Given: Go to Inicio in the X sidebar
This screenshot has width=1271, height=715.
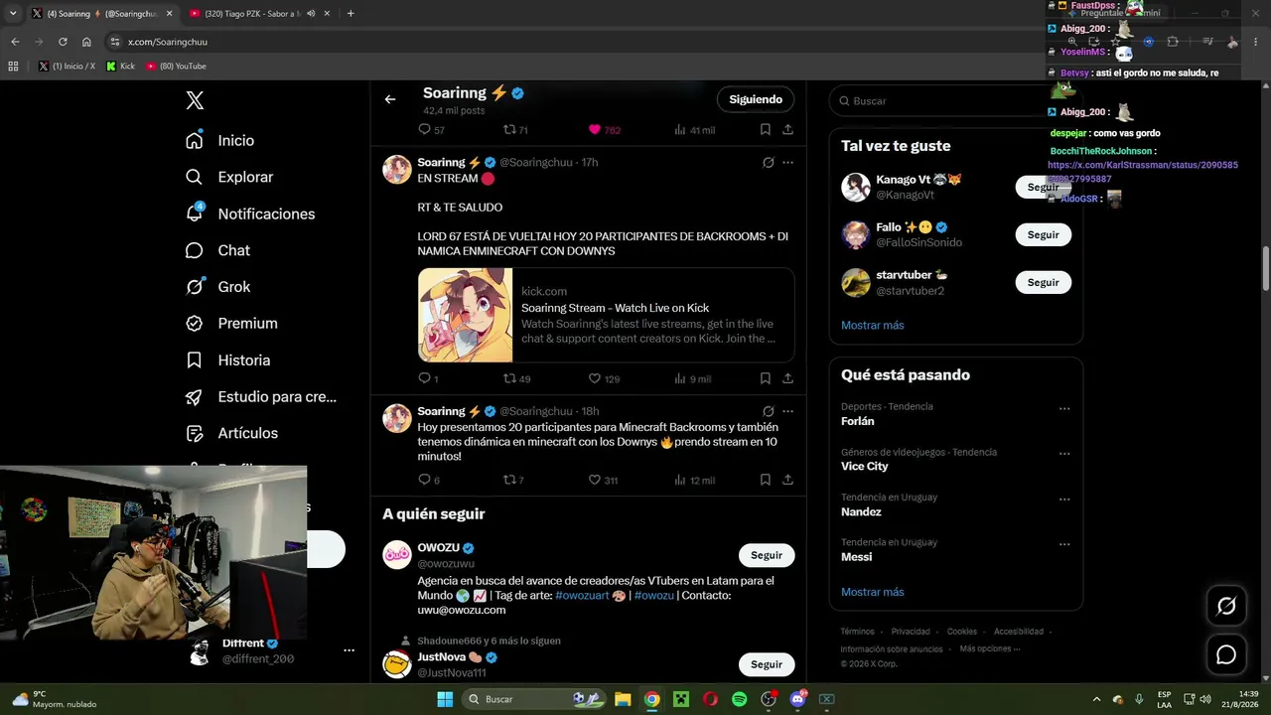Looking at the screenshot, I should point(220,141).
